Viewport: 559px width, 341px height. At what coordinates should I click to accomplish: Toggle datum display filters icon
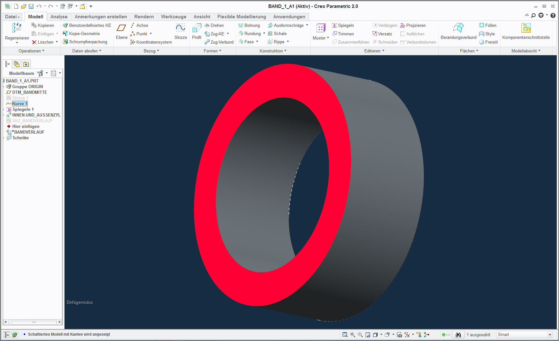(x=407, y=335)
